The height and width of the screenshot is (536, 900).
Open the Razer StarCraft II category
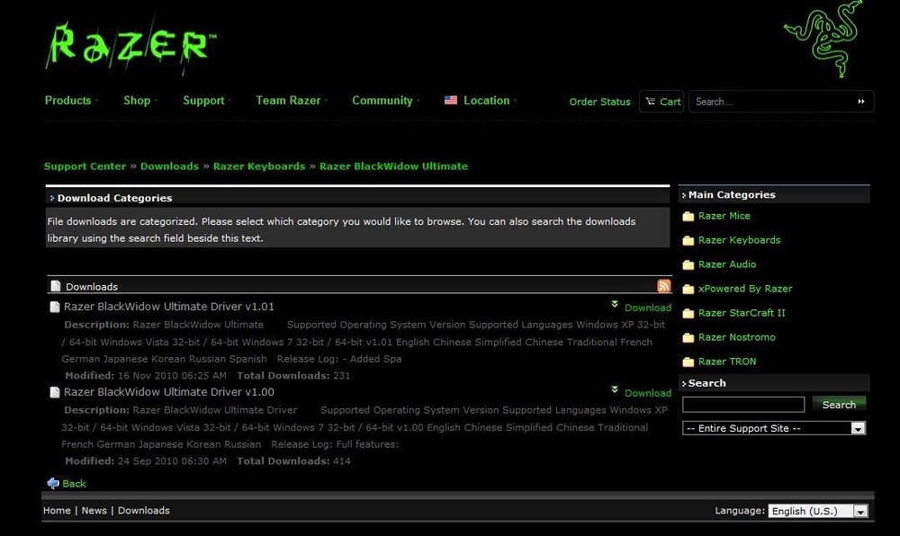coord(742,313)
